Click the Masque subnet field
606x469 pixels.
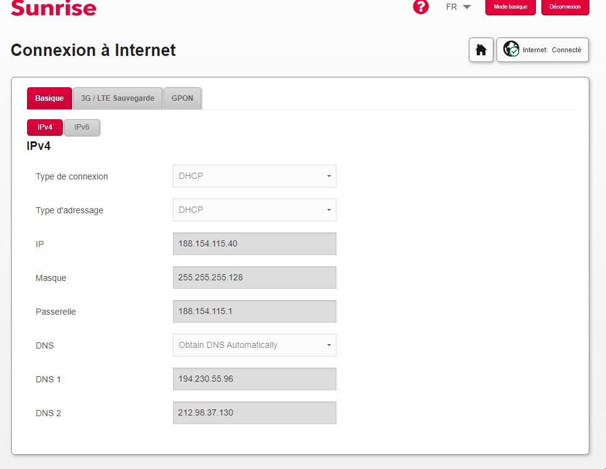point(254,278)
